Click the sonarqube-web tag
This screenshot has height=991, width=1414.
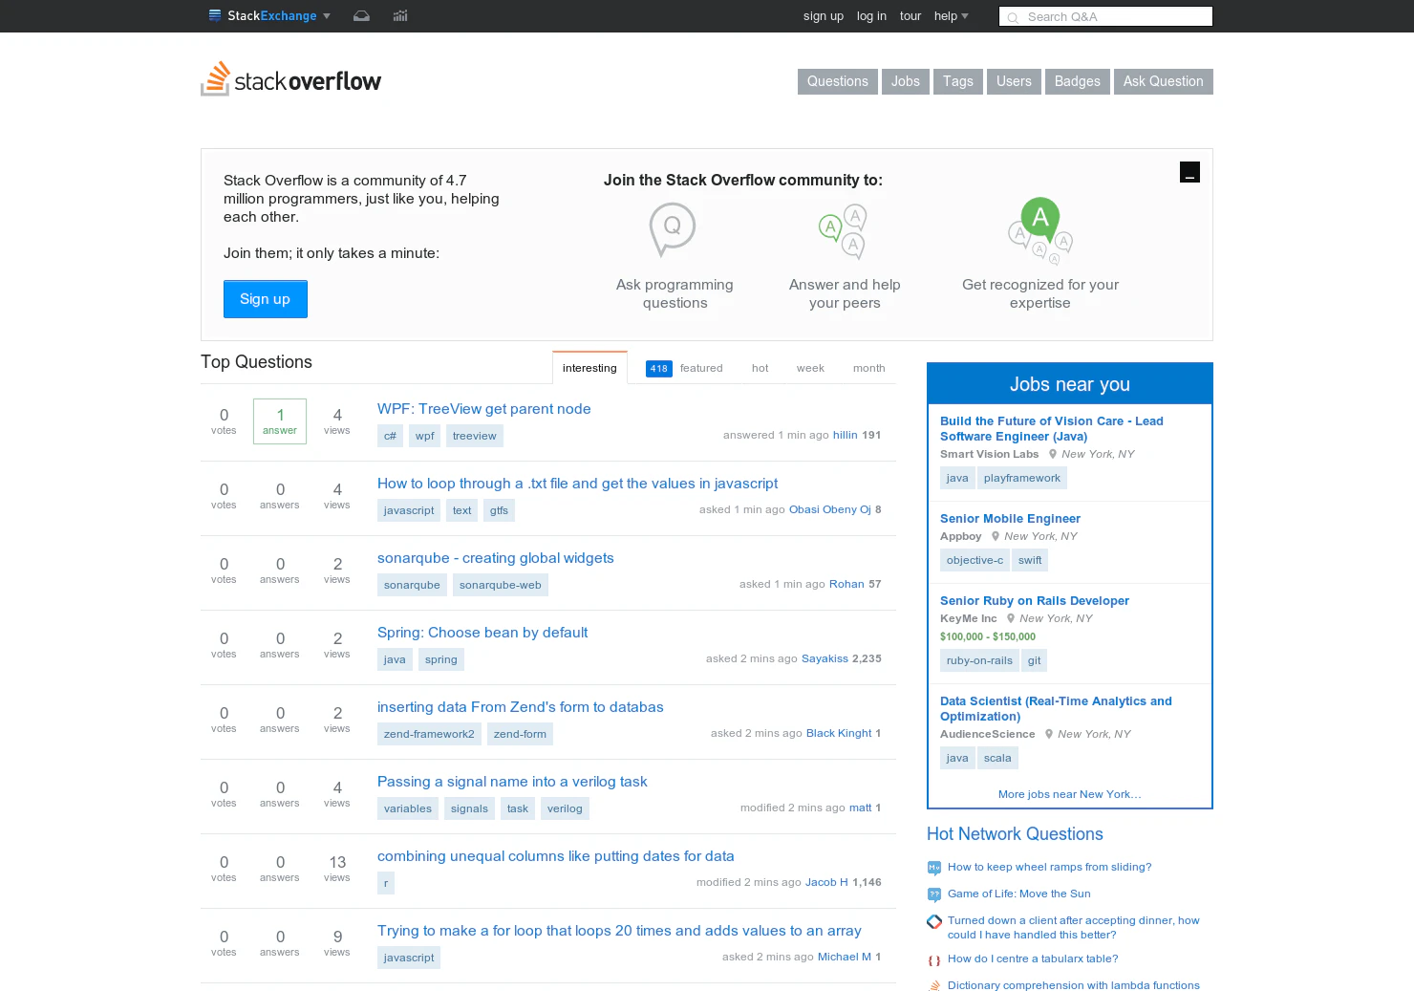[x=501, y=585]
